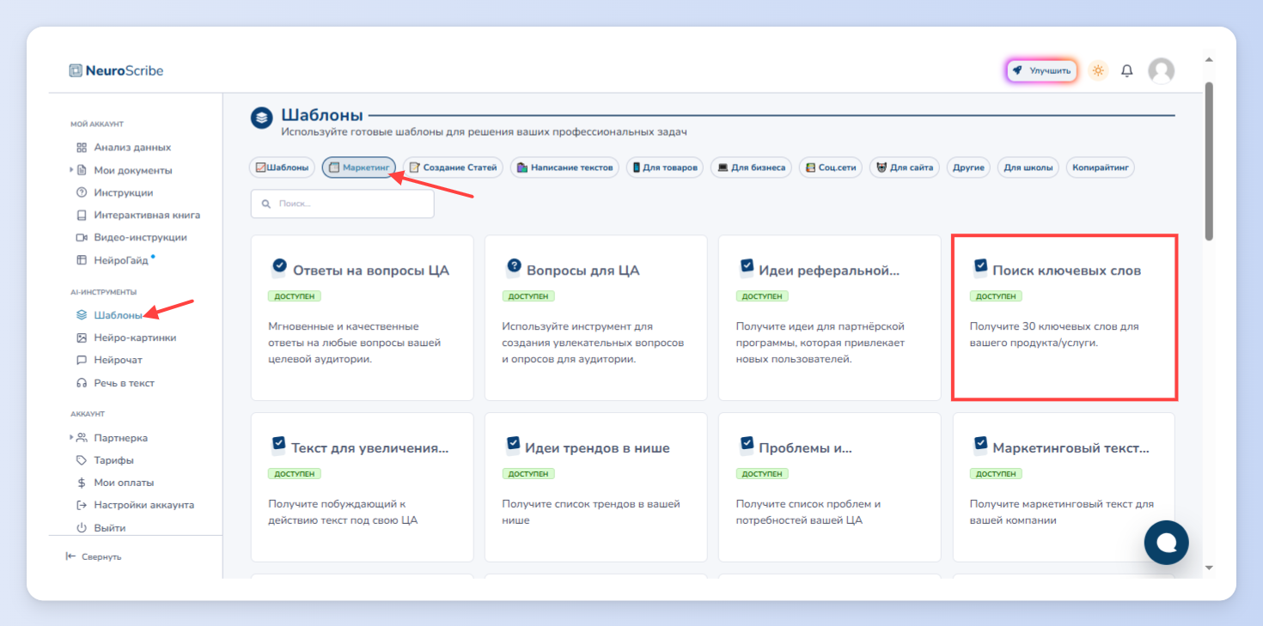Open the notifications bell
This screenshot has height=626, width=1263.
coord(1127,70)
